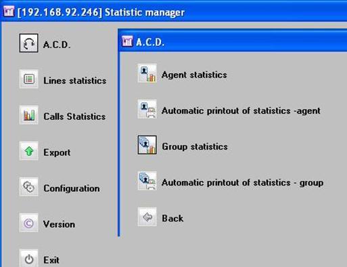Click the A.C.D. sub-window title text
The width and height of the screenshot is (347, 267).
coord(150,42)
